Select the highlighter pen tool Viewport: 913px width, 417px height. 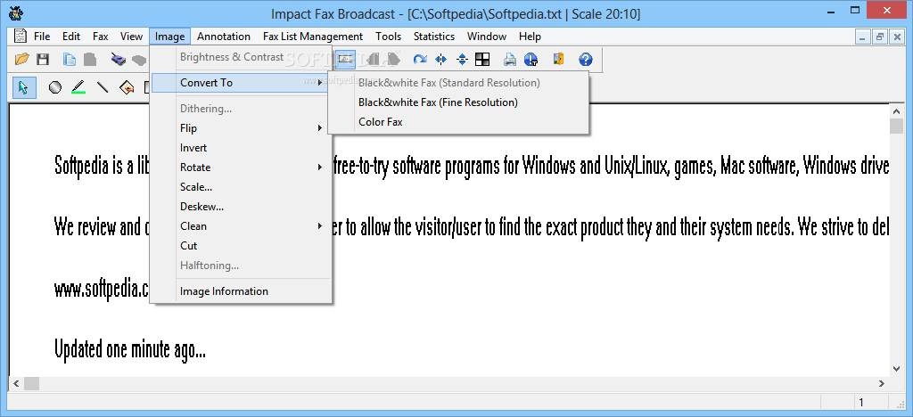[x=78, y=87]
